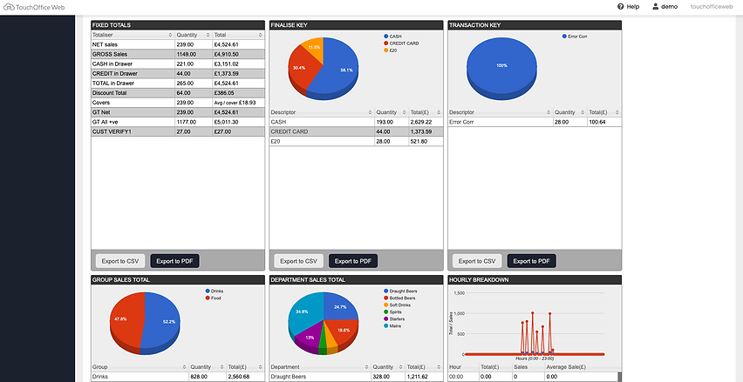This screenshot has width=743, height=382.
Task: Toggle Food legend item in Group Sales
Action: [x=213, y=298]
